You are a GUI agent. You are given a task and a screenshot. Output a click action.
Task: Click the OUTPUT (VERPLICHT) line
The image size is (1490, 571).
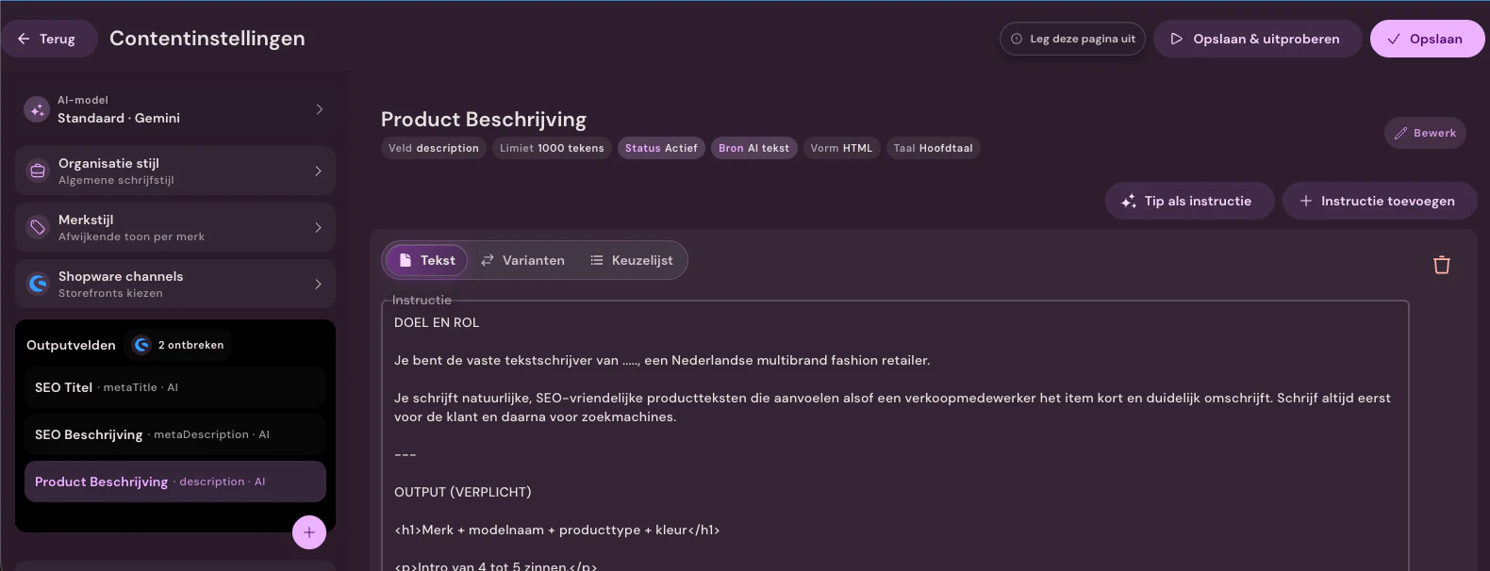point(463,492)
